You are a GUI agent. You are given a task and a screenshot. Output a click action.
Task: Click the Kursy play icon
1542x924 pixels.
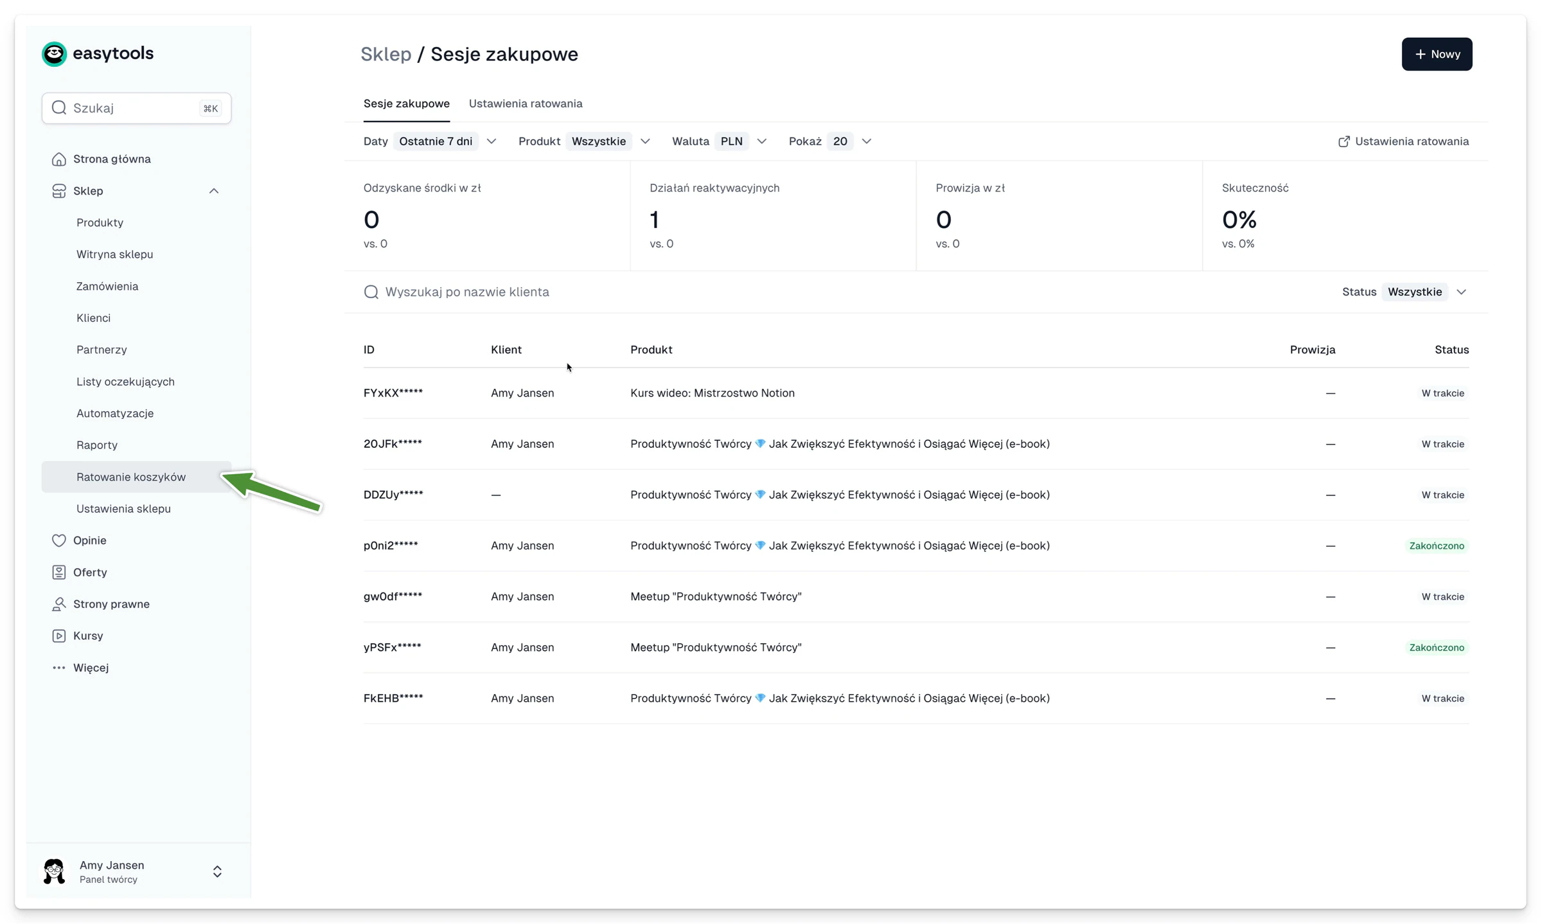pos(58,635)
